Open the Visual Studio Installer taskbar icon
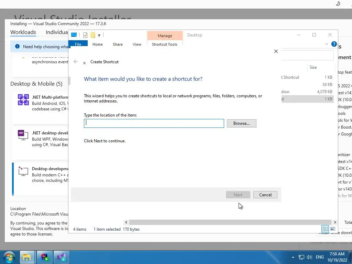 (x=62, y=257)
